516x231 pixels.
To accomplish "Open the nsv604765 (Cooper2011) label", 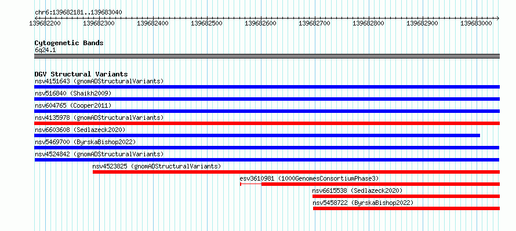I will tap(73, 105).
